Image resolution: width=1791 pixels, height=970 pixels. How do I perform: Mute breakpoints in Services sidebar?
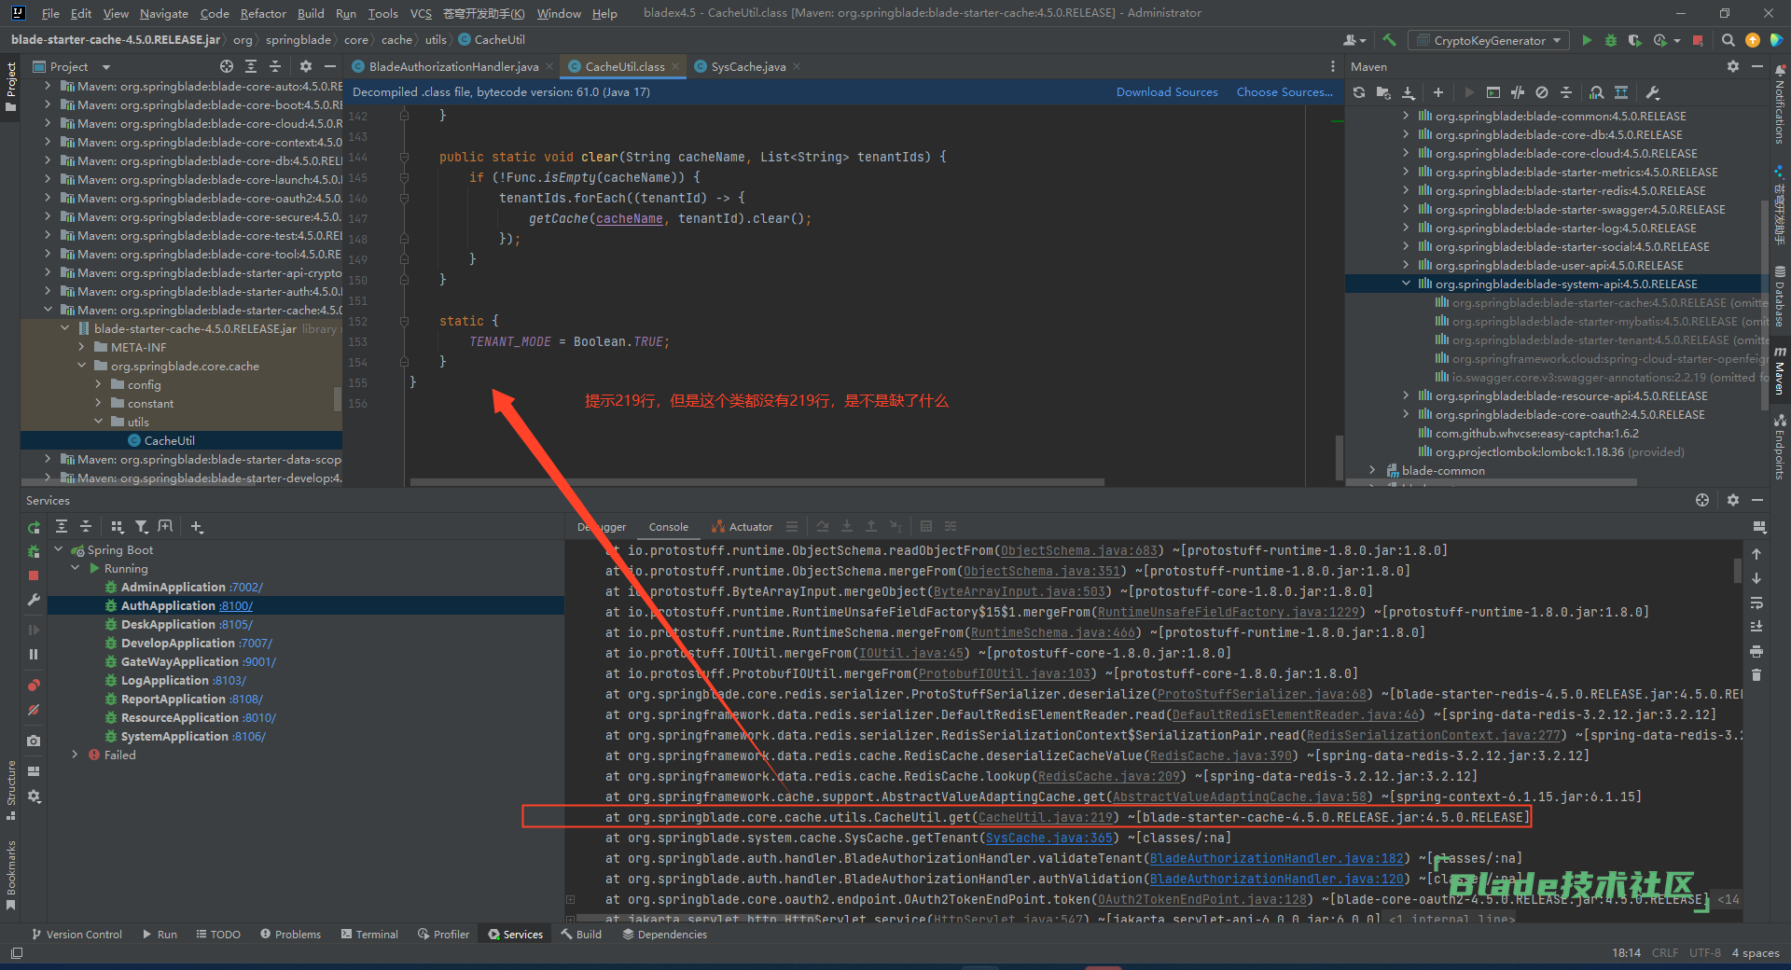(x=34, y=710)
